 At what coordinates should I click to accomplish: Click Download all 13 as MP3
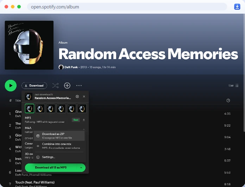tap(51, 168)
